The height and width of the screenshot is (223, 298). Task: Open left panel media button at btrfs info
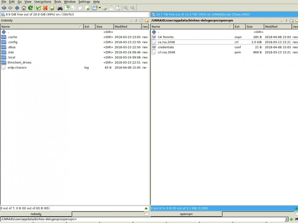pos(3,14)
